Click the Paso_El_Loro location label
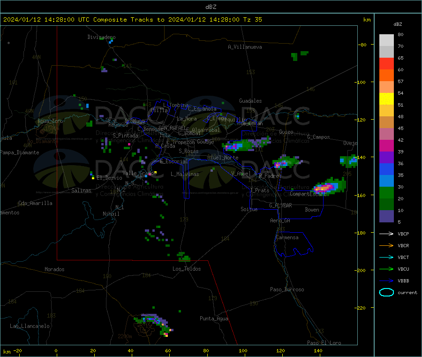Viewport: 422px width, 357px height. pos(324,343)
